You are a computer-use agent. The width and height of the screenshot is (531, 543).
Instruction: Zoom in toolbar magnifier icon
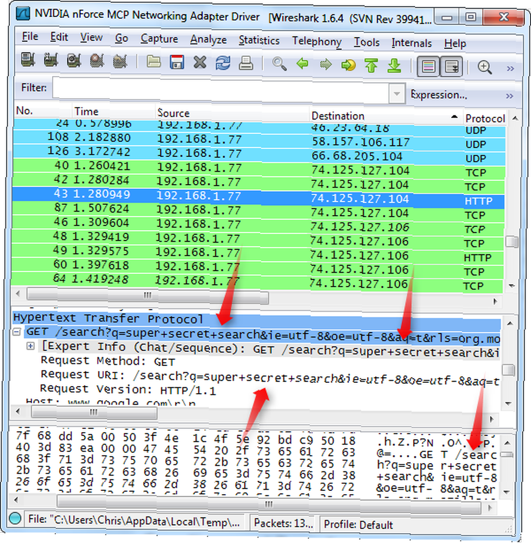click(485, 67)
